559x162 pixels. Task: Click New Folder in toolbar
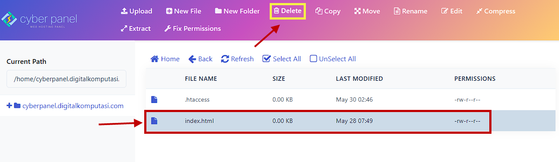point(237,11)
